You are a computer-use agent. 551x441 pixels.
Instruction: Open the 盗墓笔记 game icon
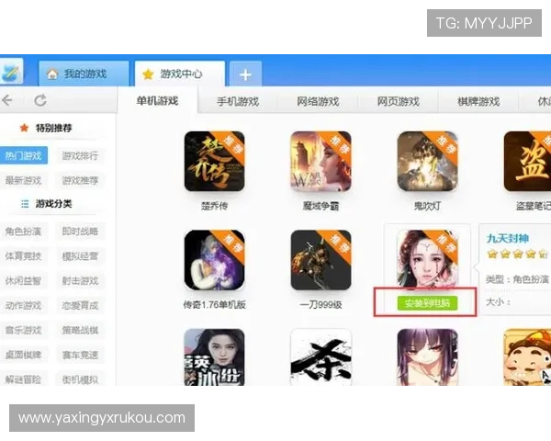(527, 162)
